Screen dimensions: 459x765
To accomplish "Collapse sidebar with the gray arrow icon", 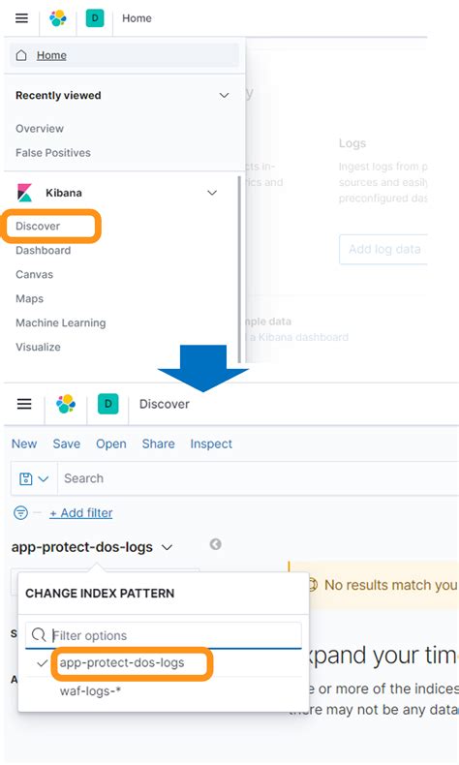I will pos(215,544).
